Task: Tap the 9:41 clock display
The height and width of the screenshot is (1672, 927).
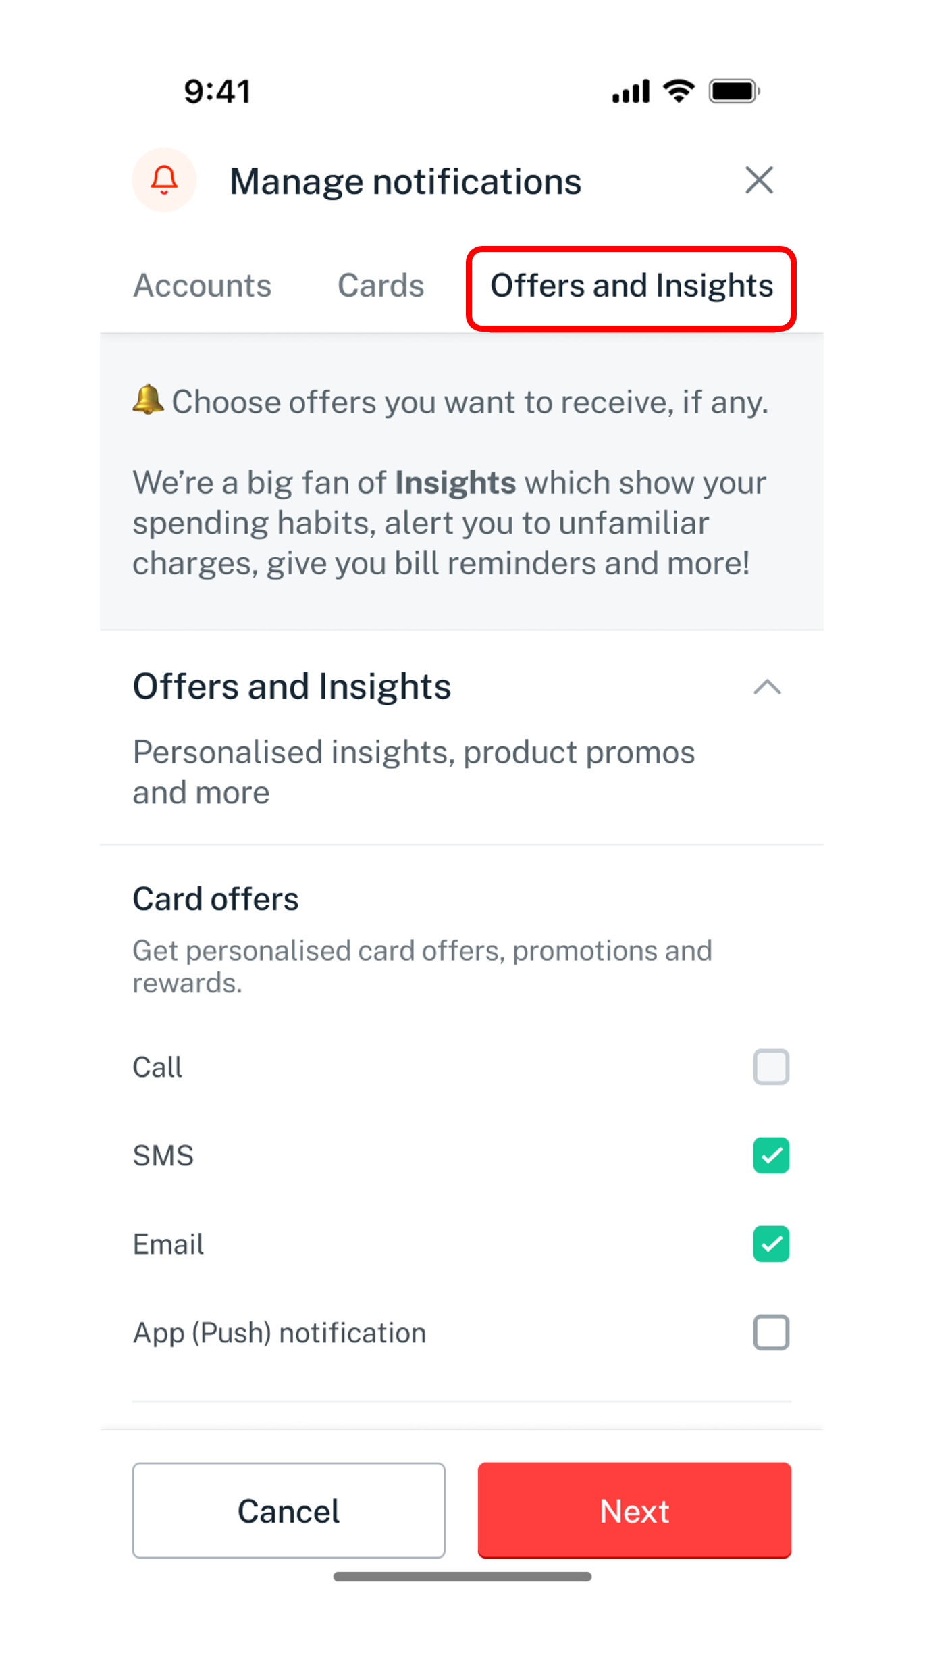Action: [x=217, y=91]
